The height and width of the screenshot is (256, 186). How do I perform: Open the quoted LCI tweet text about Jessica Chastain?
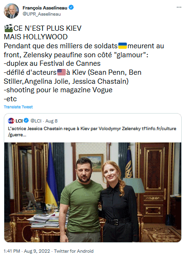(74, 129)
